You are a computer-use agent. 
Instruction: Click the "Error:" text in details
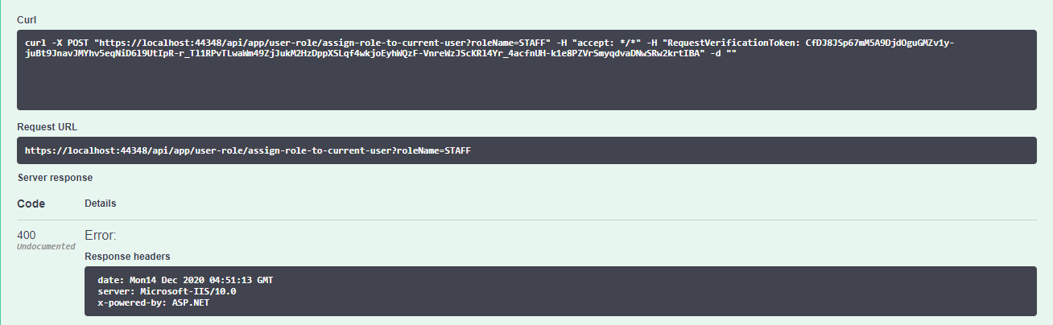[x=101, y=236]
